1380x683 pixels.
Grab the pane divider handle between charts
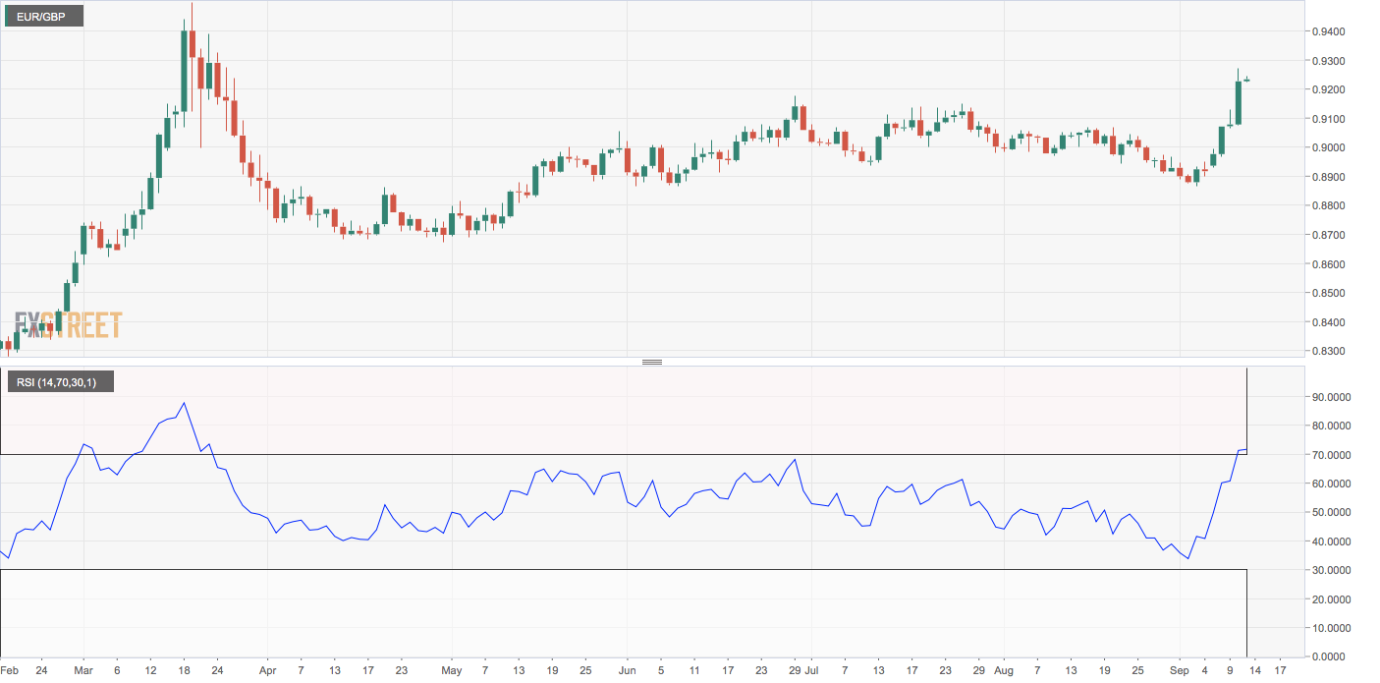tap(652, 362)
